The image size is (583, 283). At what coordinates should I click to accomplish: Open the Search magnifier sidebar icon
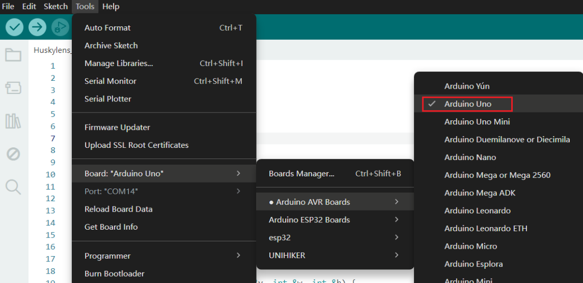coord(13,186)
